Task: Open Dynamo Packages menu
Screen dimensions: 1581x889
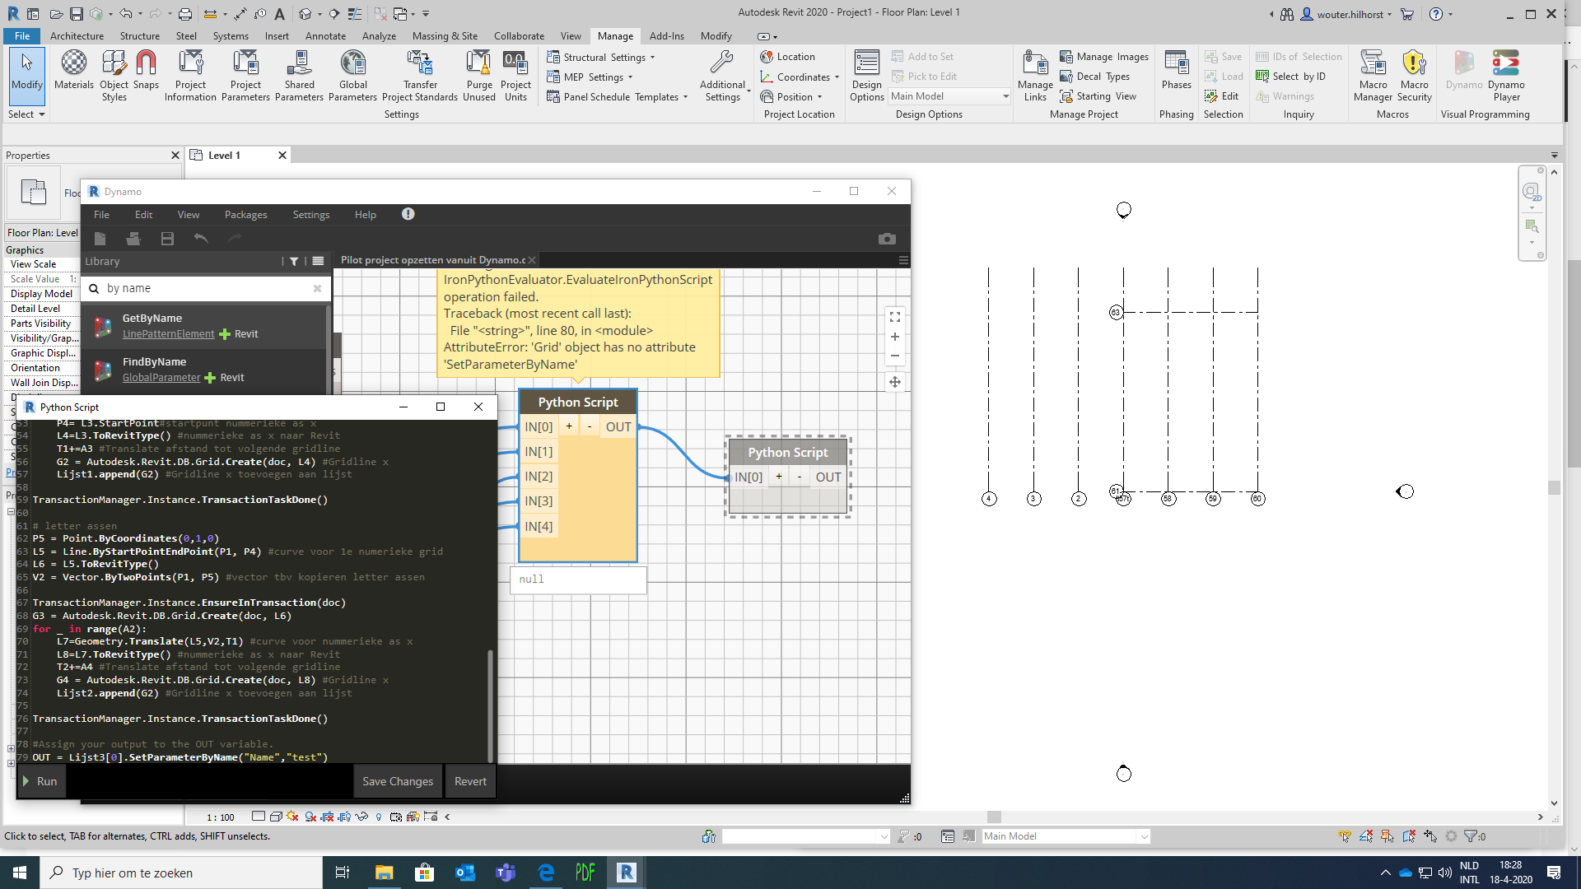Action: 245,215
